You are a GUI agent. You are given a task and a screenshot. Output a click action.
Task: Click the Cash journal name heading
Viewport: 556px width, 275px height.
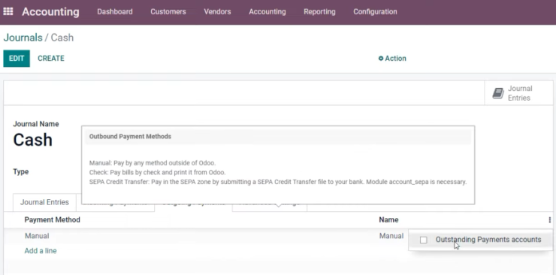tap(32, 140)
